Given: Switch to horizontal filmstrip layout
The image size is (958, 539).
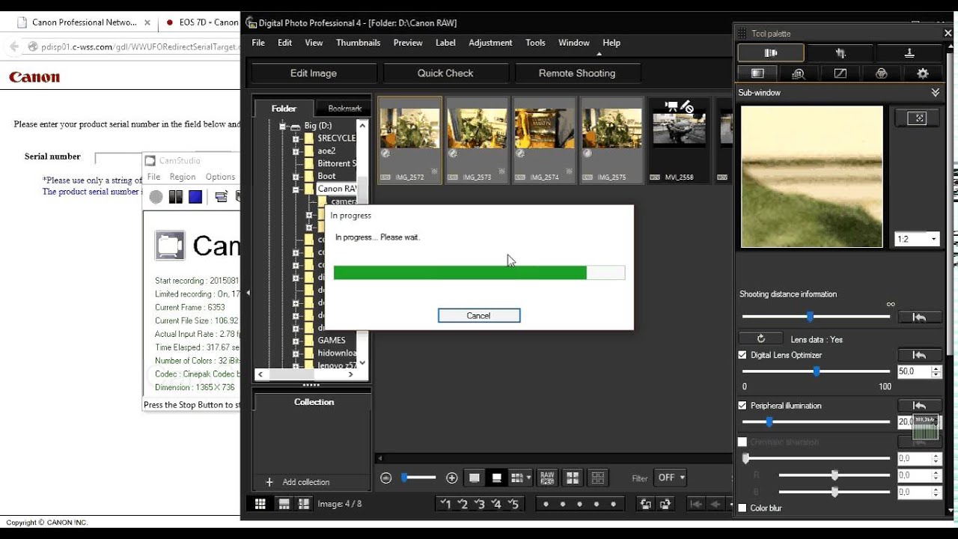Looking at the screenshot, I should tap(284, 504).
